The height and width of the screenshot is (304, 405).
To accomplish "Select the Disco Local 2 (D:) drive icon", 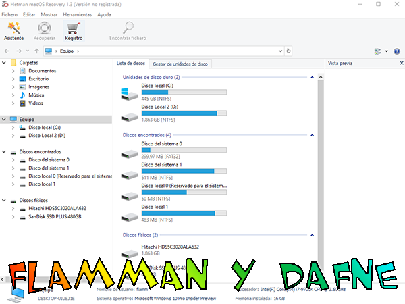I will [x=130, y=117].
